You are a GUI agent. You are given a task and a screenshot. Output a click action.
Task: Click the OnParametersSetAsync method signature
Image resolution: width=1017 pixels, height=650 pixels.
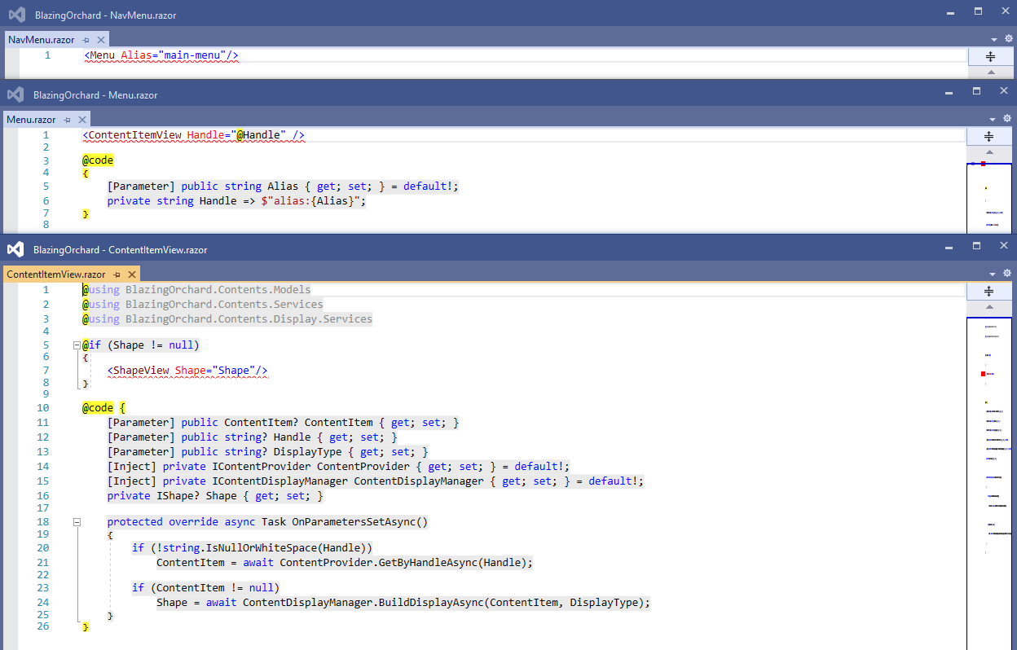click(x=267, y=522)
